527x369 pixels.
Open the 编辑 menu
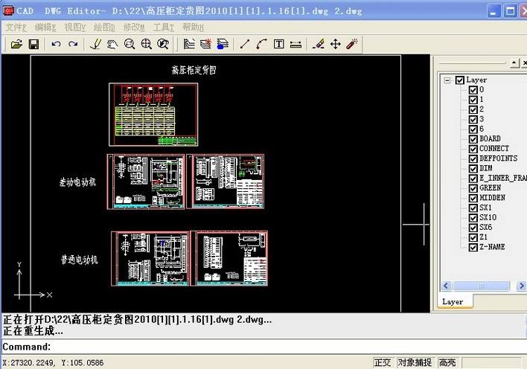coord(45,28)
